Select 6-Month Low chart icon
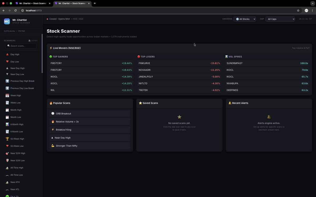This screenshot has width=316, height=197. point(7,132)
